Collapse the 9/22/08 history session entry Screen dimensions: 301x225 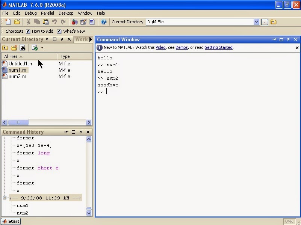pyautogui.click(x=4, y=198)
